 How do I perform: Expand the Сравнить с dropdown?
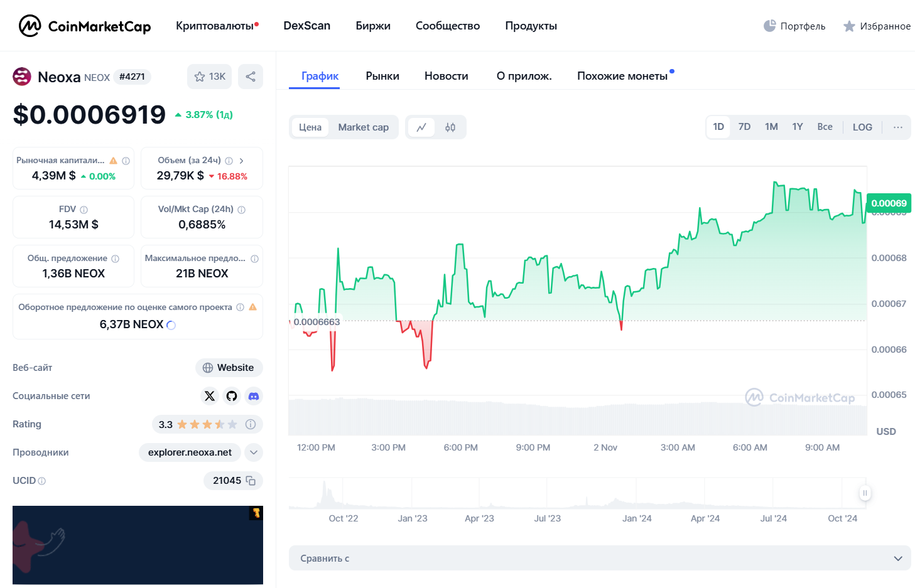[x=600, y=559]
